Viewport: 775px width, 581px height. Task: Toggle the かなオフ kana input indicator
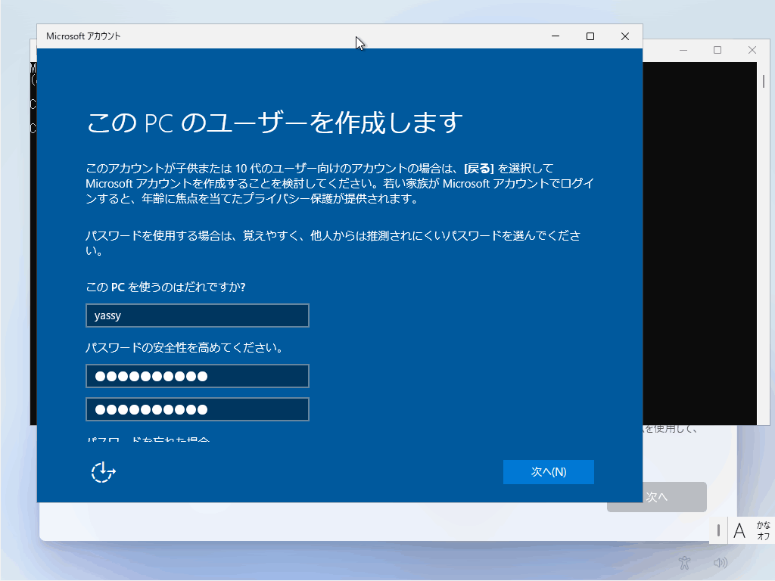[763, 530]
